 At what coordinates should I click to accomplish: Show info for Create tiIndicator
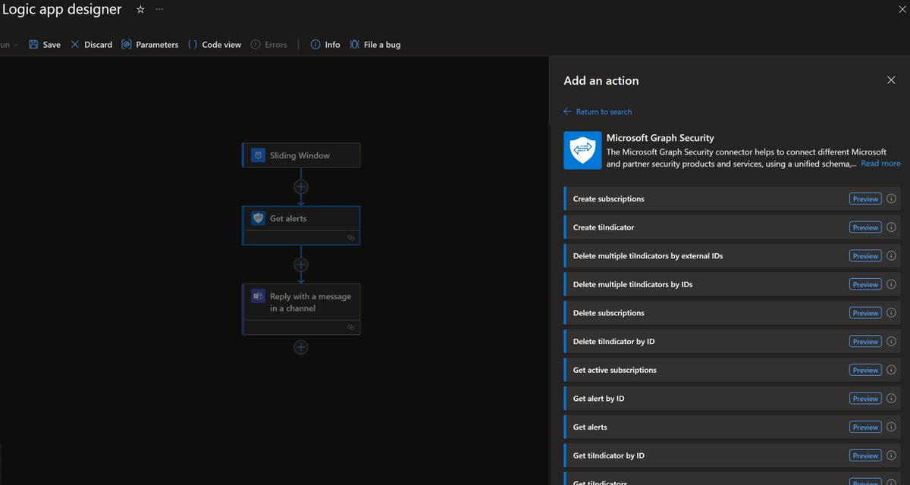(891, 227)
